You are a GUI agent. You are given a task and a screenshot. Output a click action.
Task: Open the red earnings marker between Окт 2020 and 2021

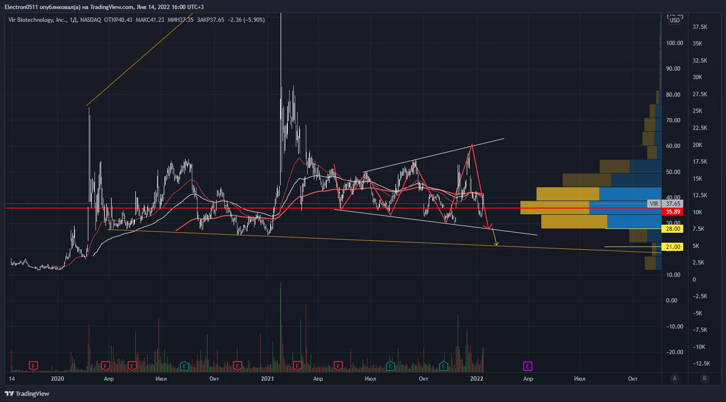point(237,366)
